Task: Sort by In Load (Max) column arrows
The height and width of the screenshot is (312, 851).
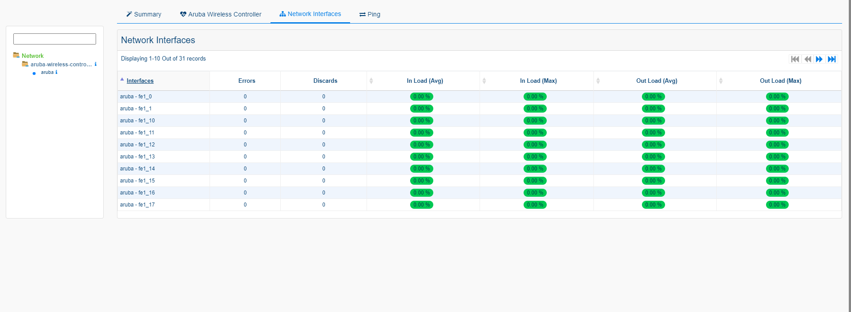Action: click(484, 81)
